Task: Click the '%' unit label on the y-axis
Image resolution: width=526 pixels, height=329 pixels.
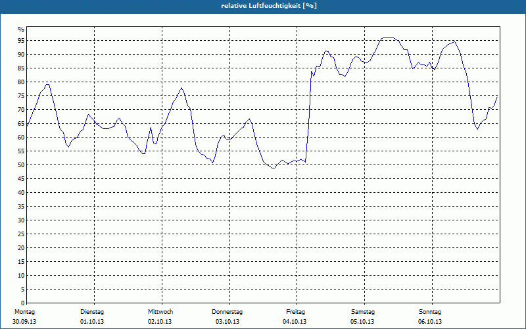Action: (x=21, y=30)
